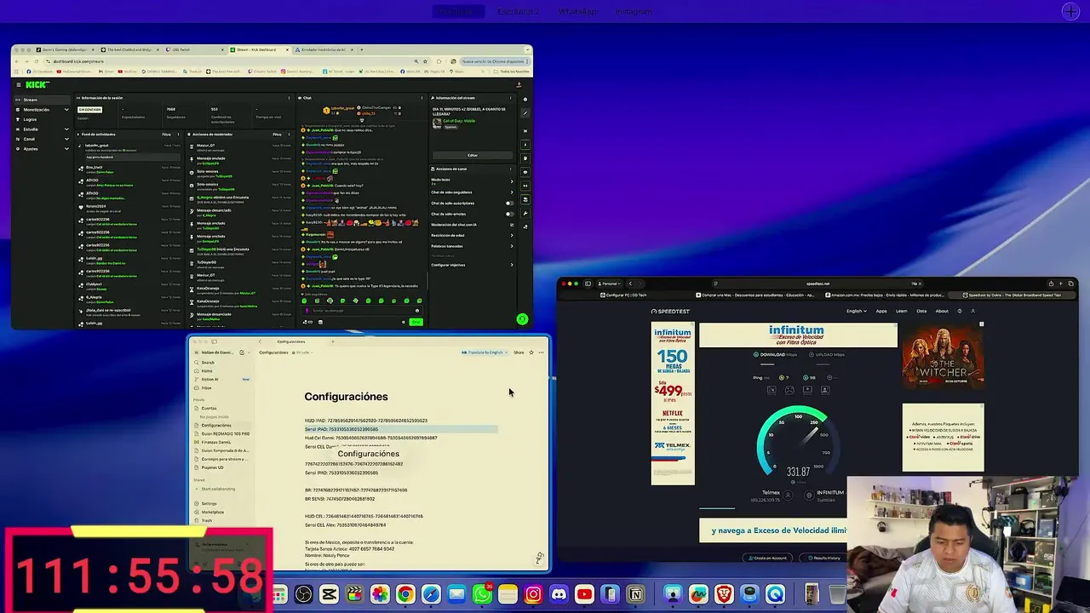Click the green Chat send button
The height and width of the screenshot is (613, 1090).
tap(416, 322)
